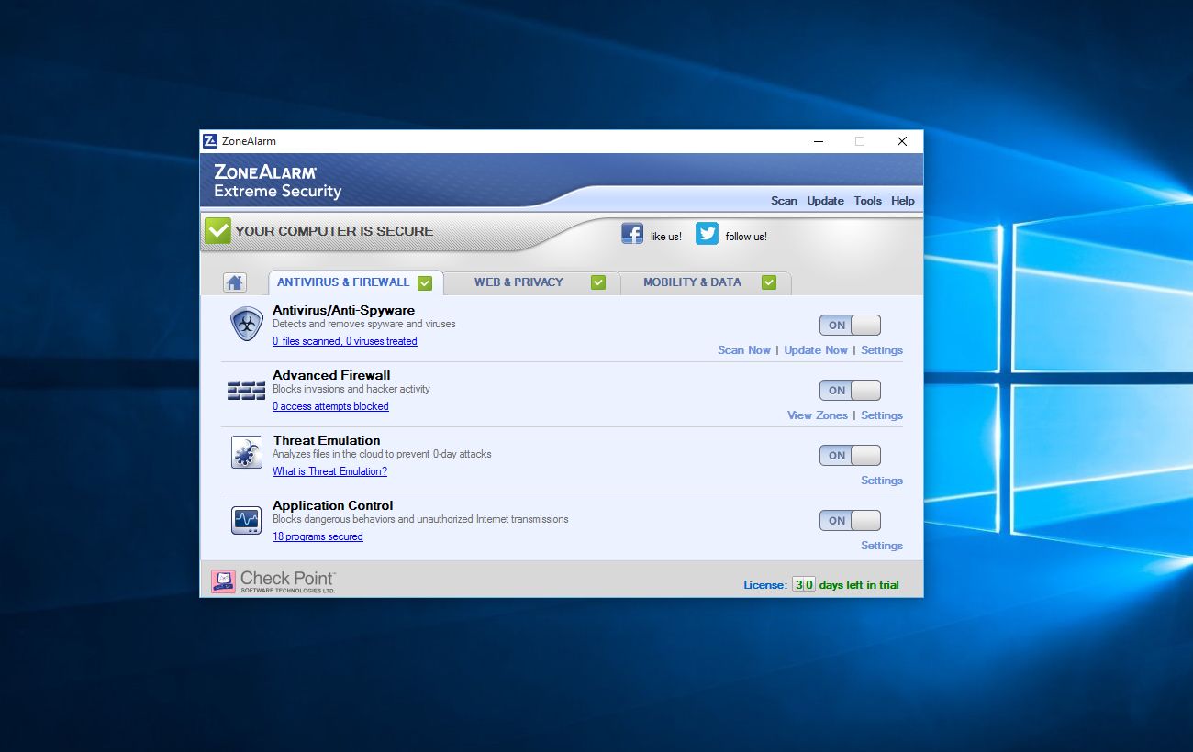This screenshot has width=1193, height=752.
Task: Click the Antivirus/Anti-Spyware biohazard shield icon
Action: point(246,325)
